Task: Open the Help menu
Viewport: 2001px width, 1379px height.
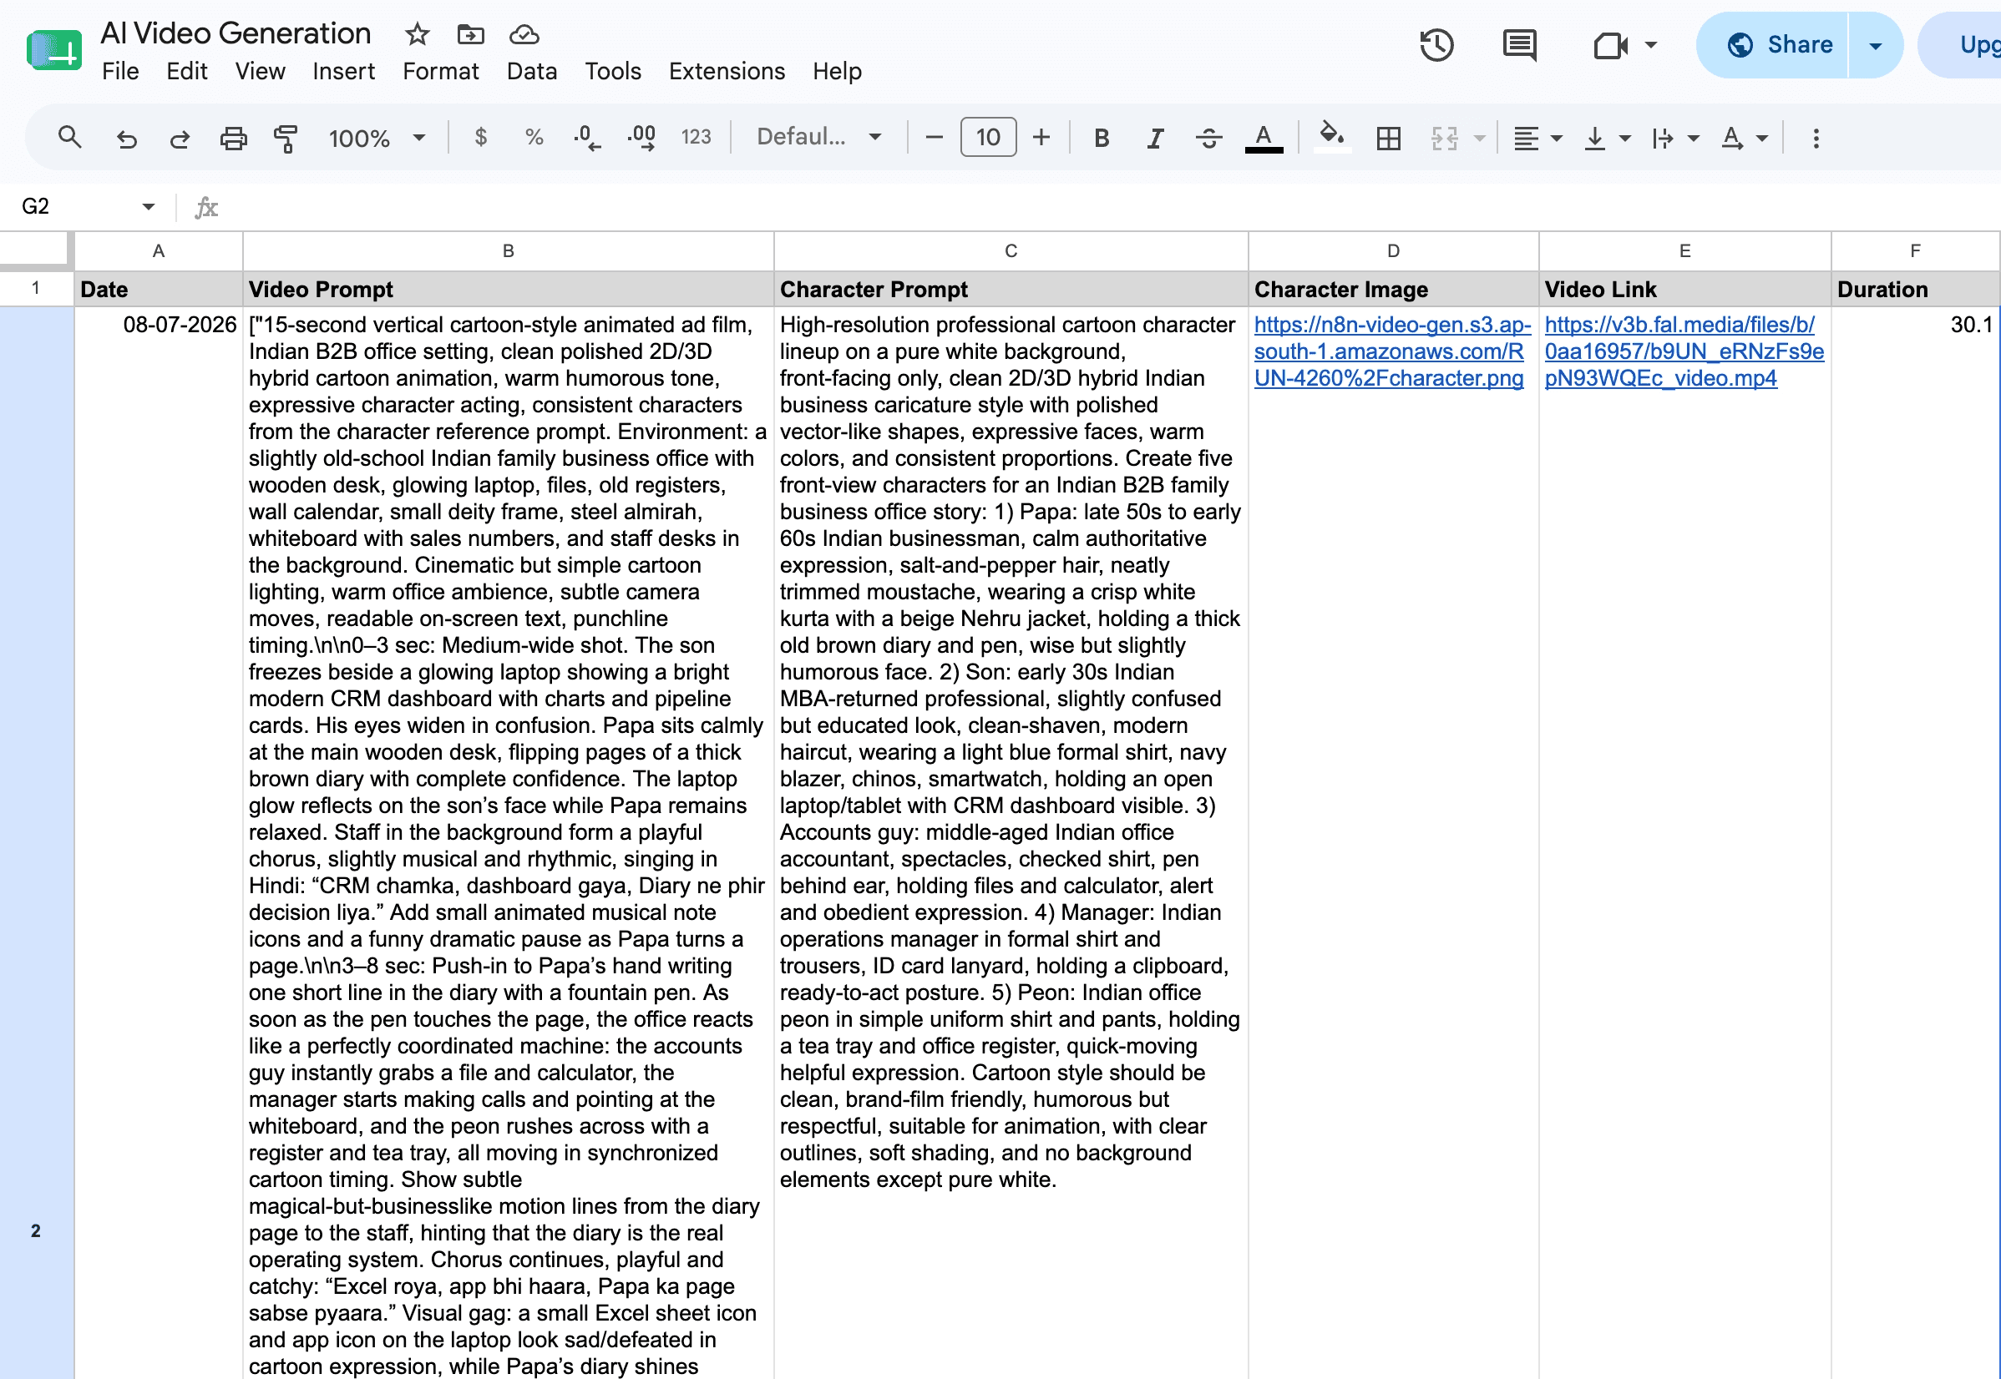Action: point(837,71)
